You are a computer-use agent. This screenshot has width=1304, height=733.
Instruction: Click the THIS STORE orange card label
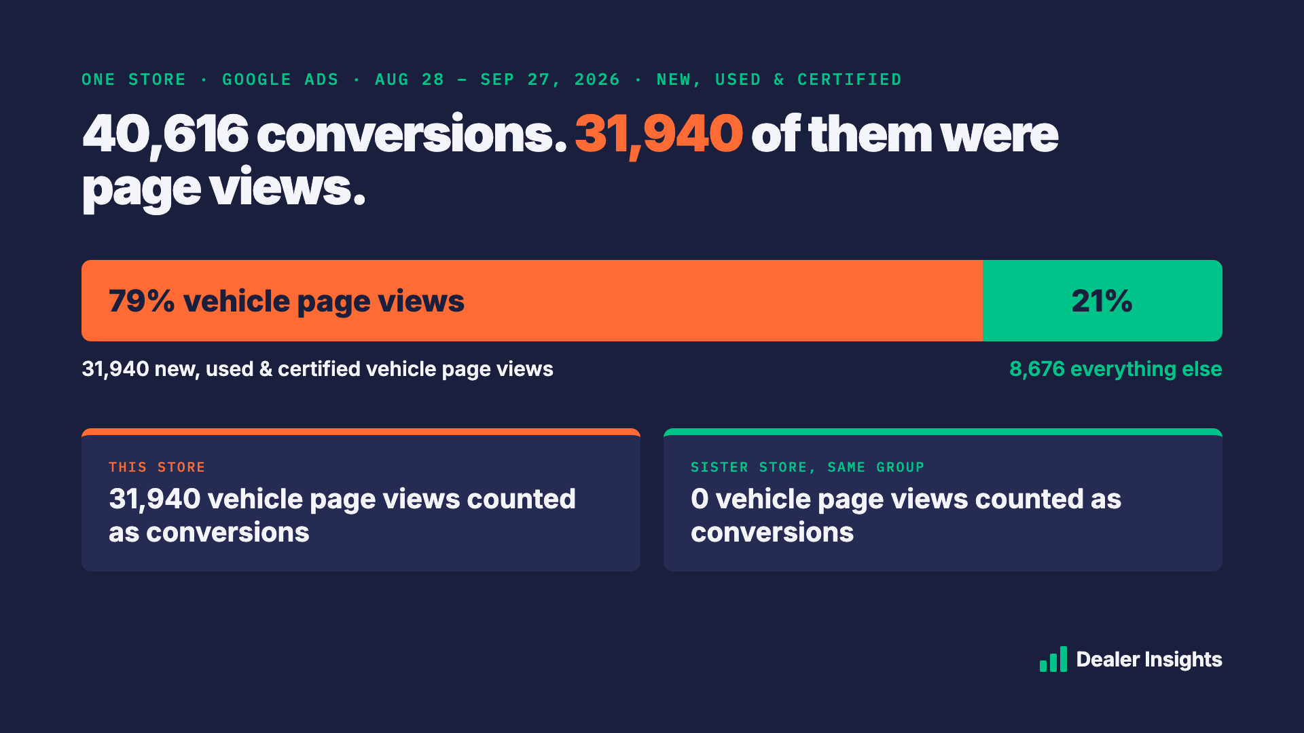[x=157, y=467]
